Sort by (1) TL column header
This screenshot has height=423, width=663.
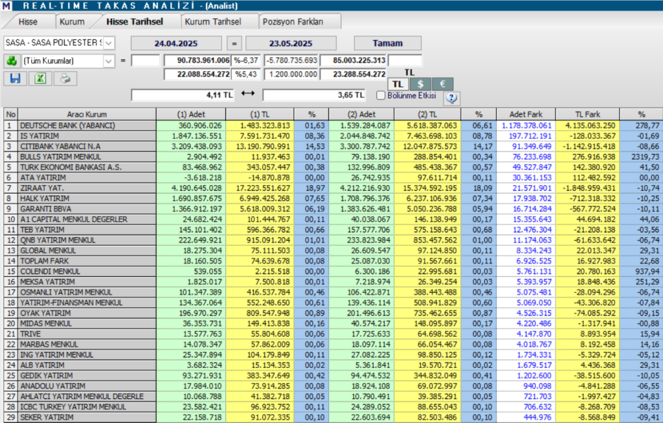pos(260,114)
